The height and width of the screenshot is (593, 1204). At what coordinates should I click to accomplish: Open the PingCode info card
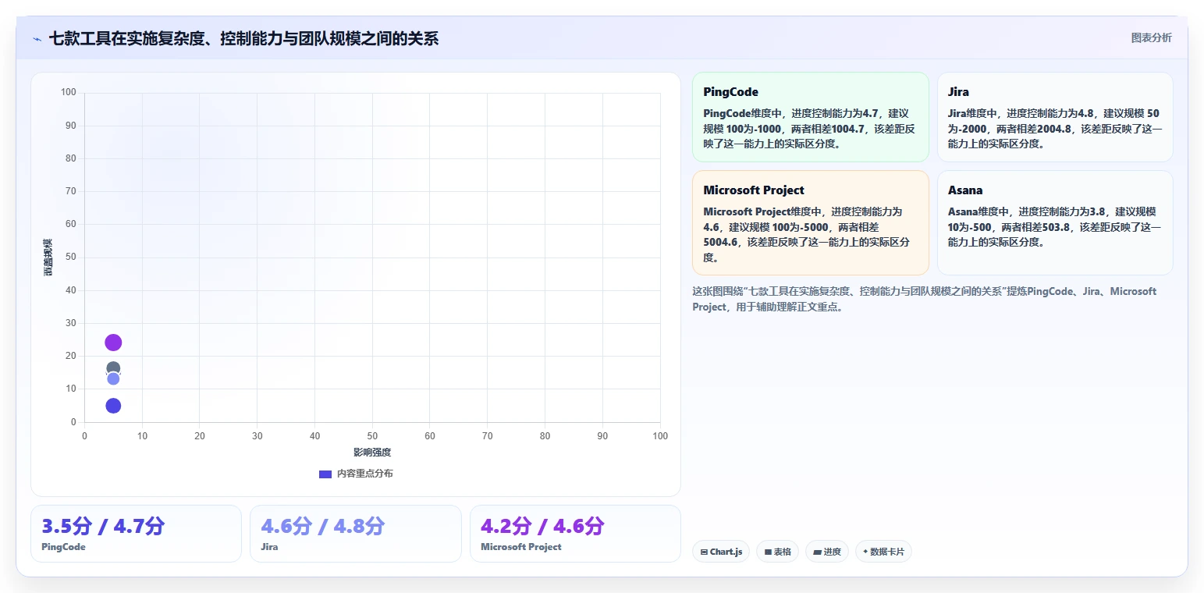pos(811,117)
